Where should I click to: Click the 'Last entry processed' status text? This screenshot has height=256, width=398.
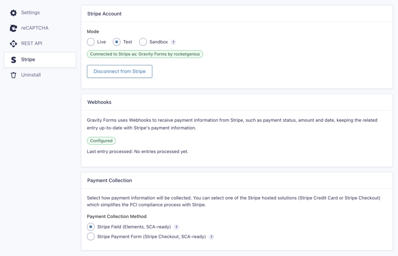pos(138,152)
